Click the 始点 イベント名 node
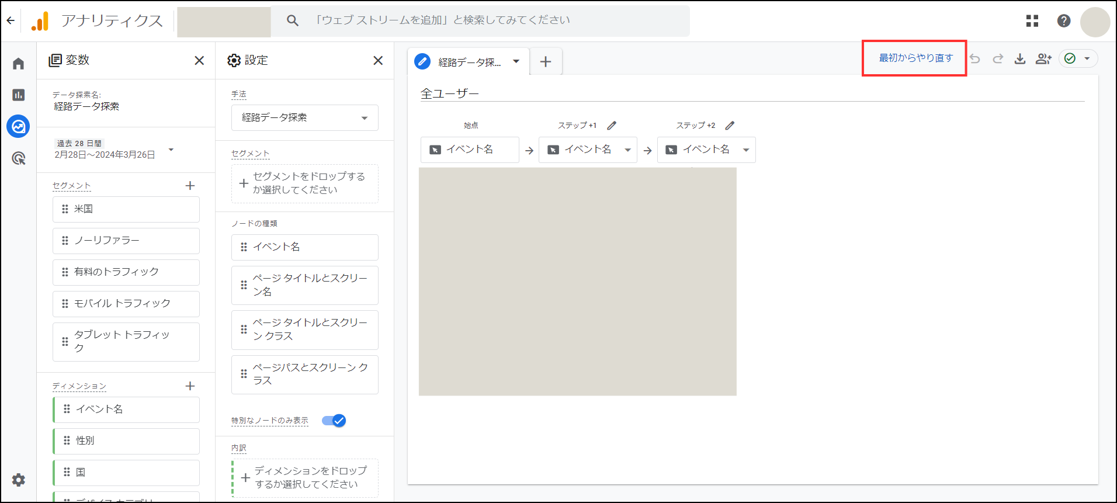This screenshot has width=1117, height=503. 470,150
